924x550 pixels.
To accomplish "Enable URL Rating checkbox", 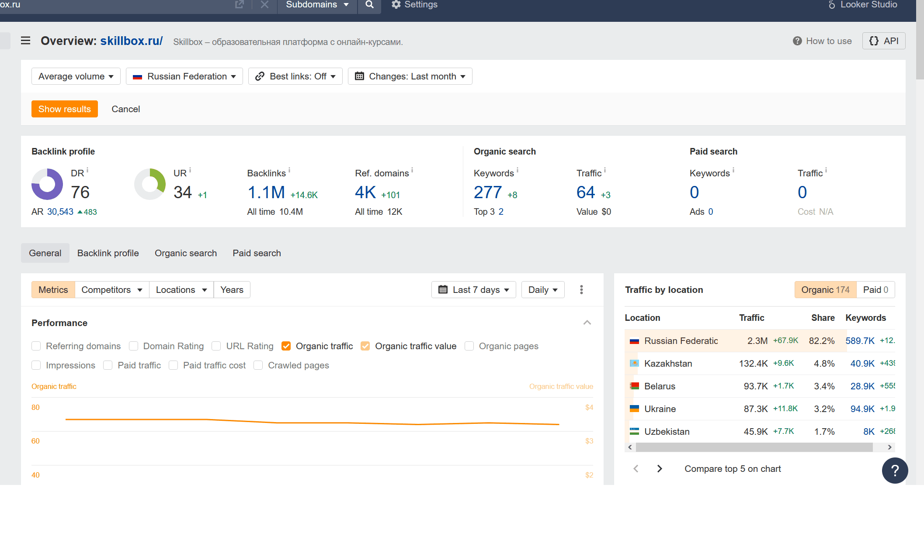I will 216,346.
